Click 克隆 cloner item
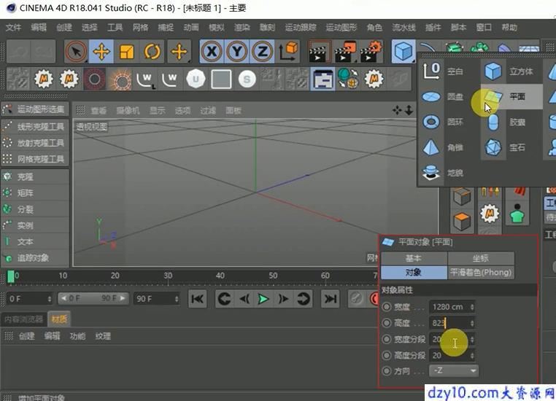 coord(35,176)
